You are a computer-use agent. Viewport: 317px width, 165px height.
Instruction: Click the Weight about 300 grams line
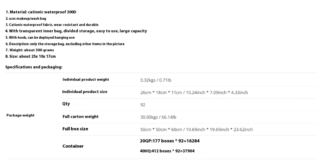30,50
